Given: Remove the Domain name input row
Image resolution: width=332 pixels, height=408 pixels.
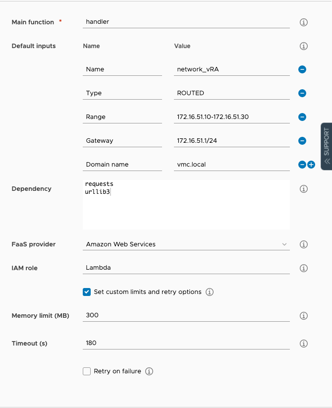Looking at the screenshot, I should click(302, 165).
